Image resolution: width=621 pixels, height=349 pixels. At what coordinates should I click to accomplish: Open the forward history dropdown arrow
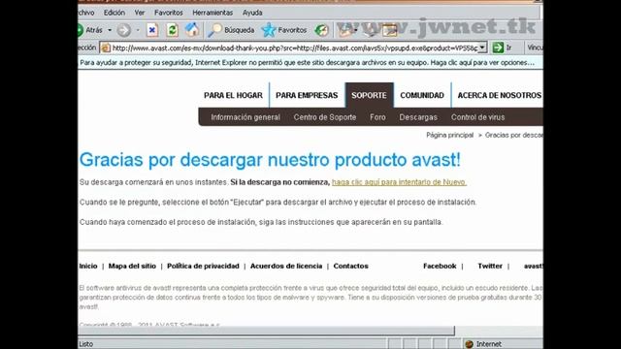(138, 30)
